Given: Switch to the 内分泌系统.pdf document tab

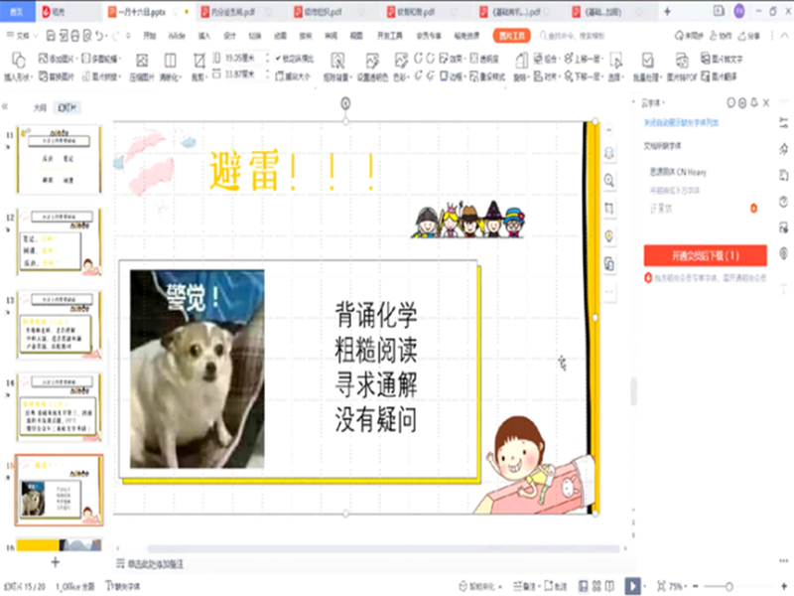Looking at the screenshot, I should (233, 12).
